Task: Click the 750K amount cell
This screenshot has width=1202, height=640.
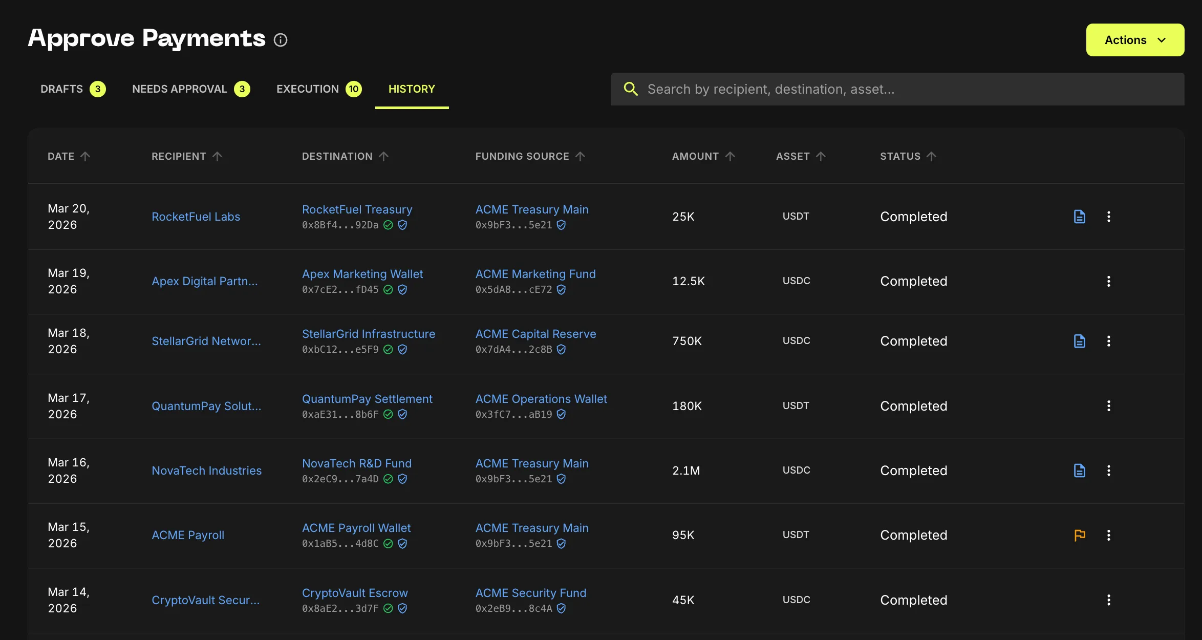Action: (x=687, y=341)
